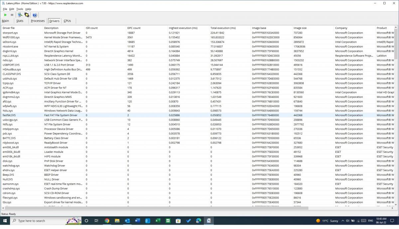Open the Tools menu
Screen dimensions: 399x229
(20, 9)
